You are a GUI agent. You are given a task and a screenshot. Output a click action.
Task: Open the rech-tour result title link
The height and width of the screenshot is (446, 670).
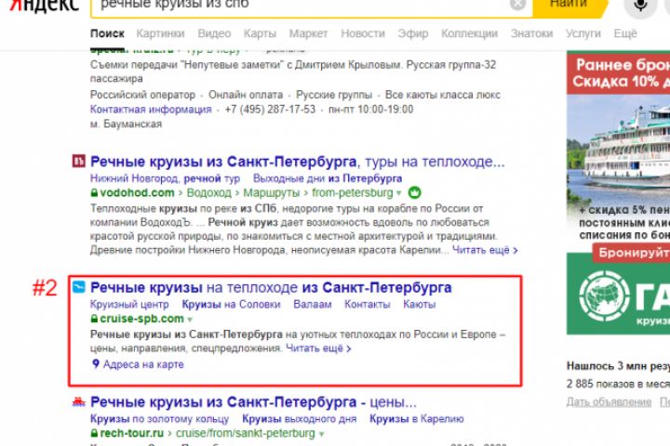[x=253, y=402]
